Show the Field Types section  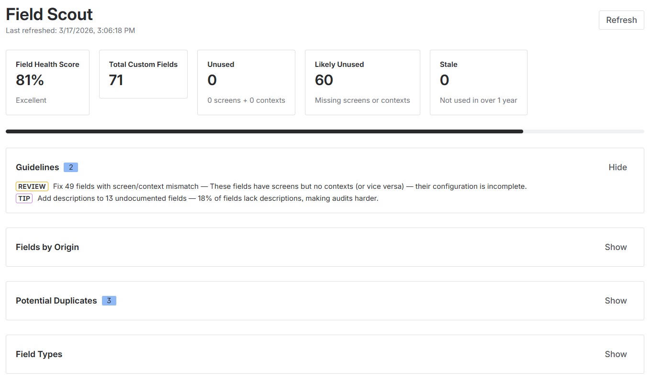(x=616, y=354)
